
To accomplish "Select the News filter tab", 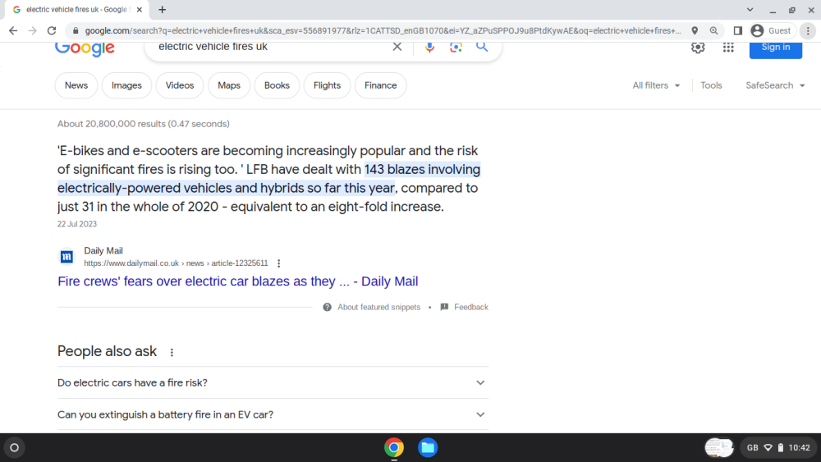I will (x=76, y=85).
